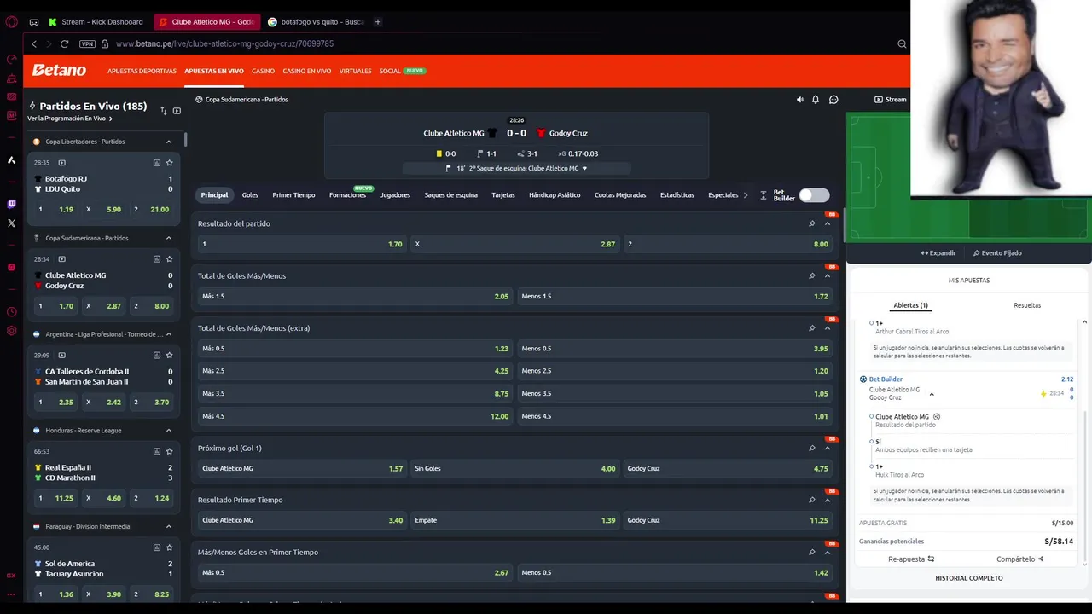Switch to the Tarjetas tab

503,195
